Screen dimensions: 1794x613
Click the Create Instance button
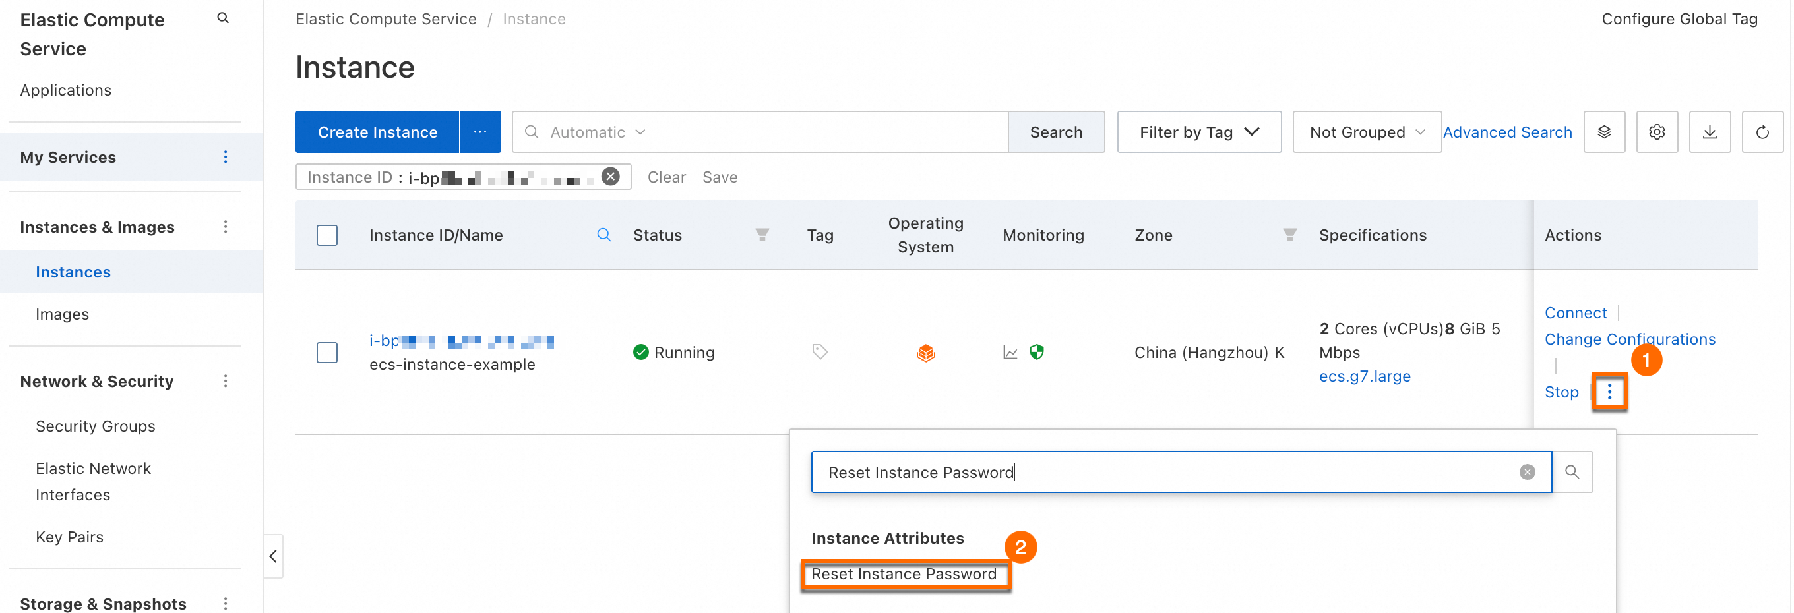[x=377, y=132]
